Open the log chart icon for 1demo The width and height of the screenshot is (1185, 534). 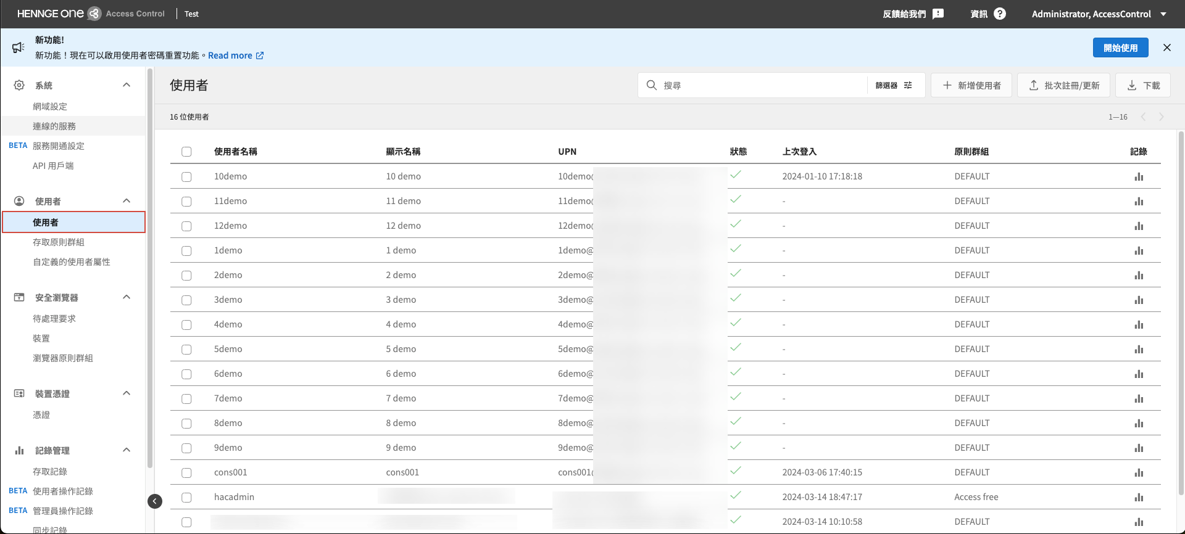pos(1139,251)
